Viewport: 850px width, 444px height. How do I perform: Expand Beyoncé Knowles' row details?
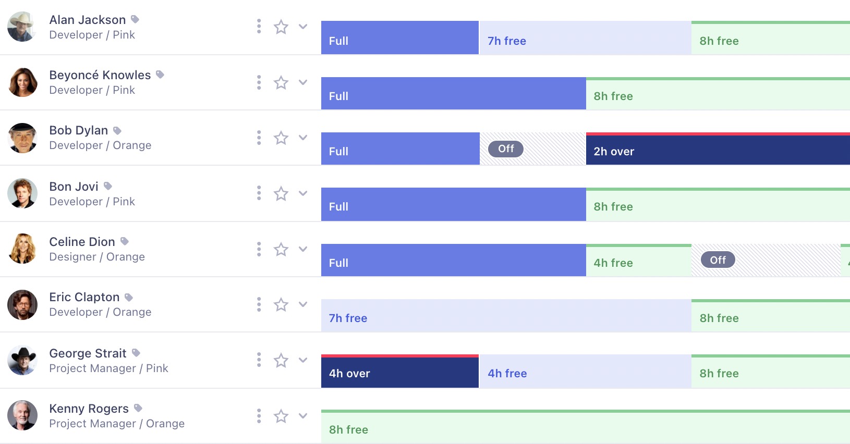pyautogui.click(x=303, y=82)
